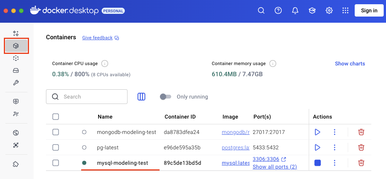This screenshot has width=386, height=179.
Task: Open the pg-latest container name
Action: [108, 147]
